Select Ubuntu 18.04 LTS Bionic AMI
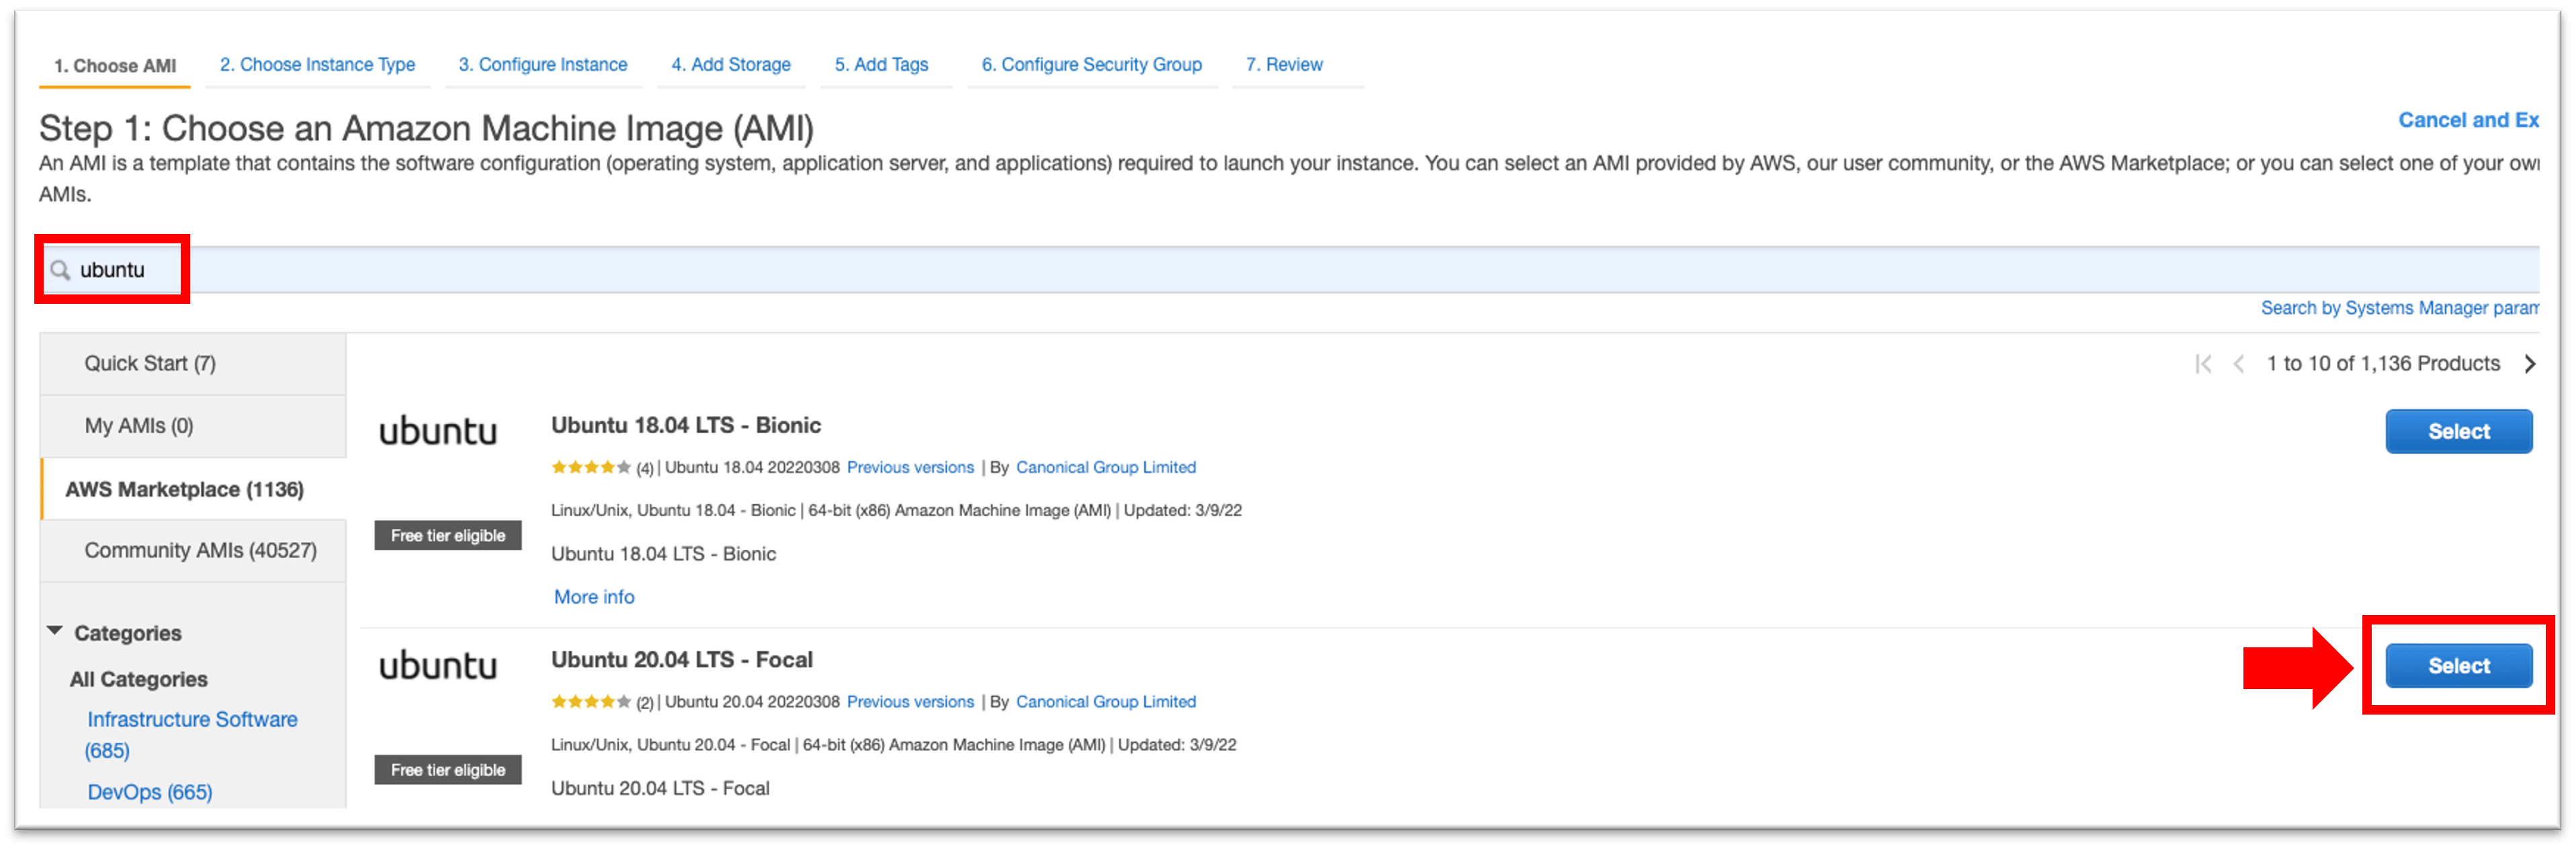The width and height of the screenshot is (2576, 849). pos(2458,432)
